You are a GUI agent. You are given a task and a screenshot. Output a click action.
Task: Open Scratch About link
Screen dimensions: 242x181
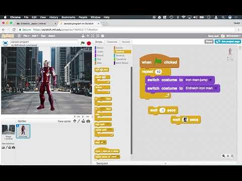(51, 36)
